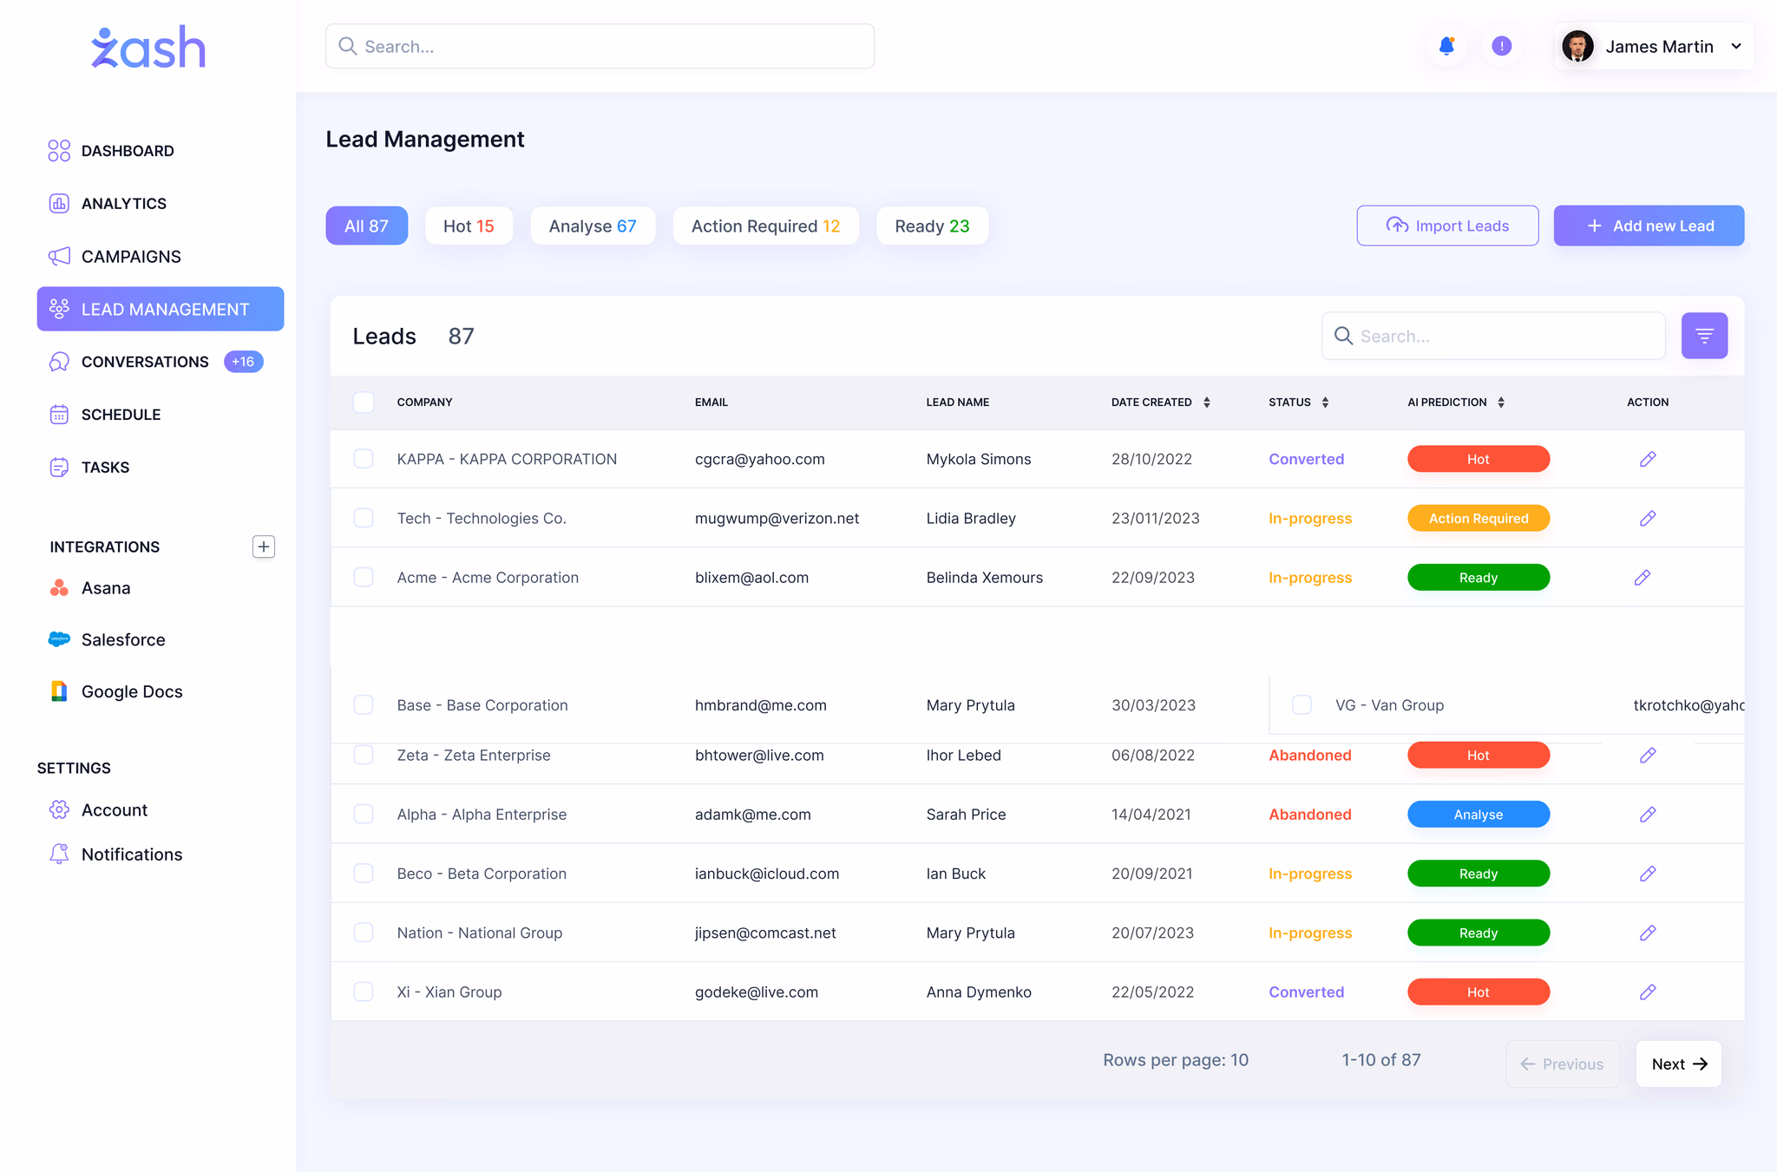The width and height of the screenshot is (1777, 1172).
Task: Check the Tech - Technologies Co. row checkbox
Action: tap(364, 518)
